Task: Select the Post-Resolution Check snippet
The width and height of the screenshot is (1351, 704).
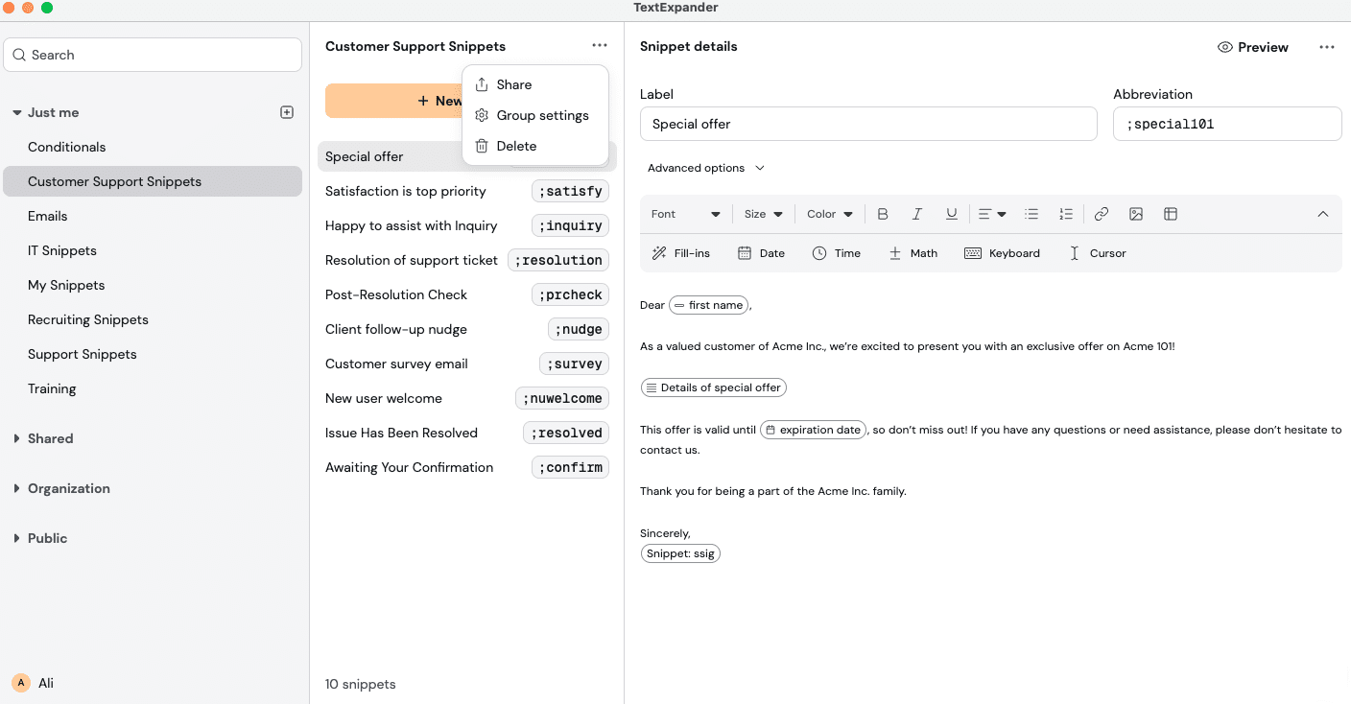Action: pos(467,294)
